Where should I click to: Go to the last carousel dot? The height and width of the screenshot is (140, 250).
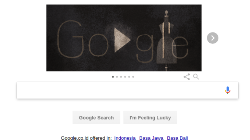point(133,77)
